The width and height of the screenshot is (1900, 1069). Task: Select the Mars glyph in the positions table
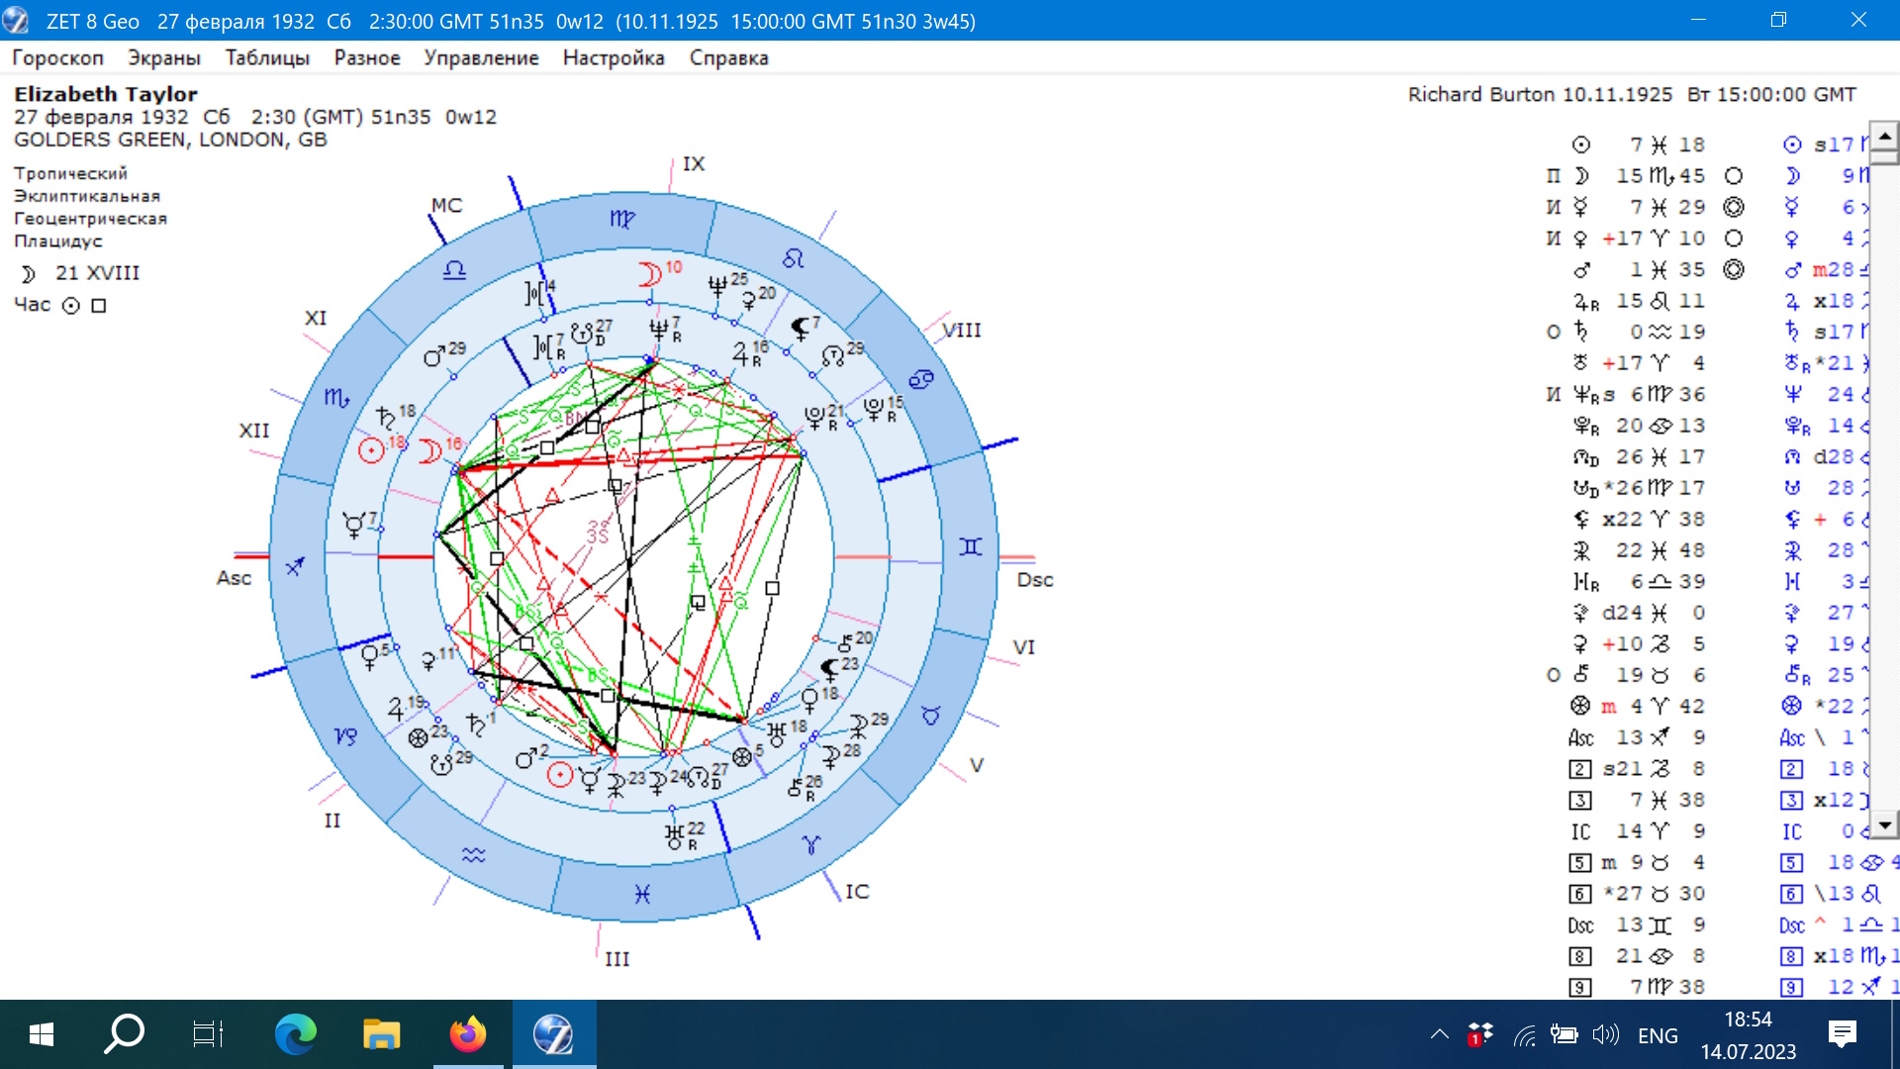1581,269
